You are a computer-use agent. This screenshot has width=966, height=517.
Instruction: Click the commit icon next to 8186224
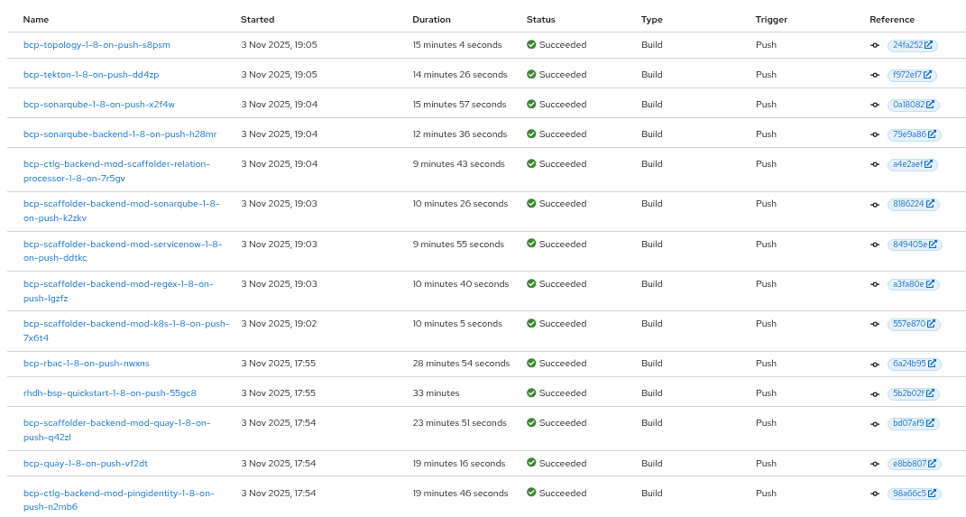(874, 204)
